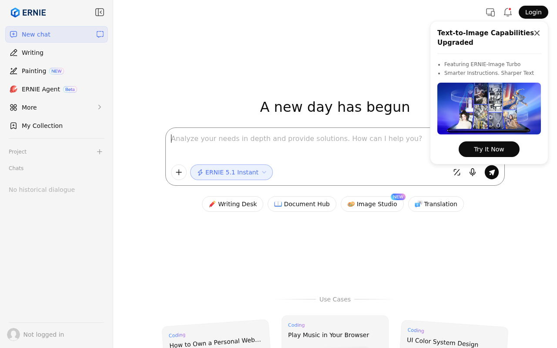This screenshot has height=348, width=557.
Task: Open ERNIE Agent in sidebar
Action: click(57, 89)
